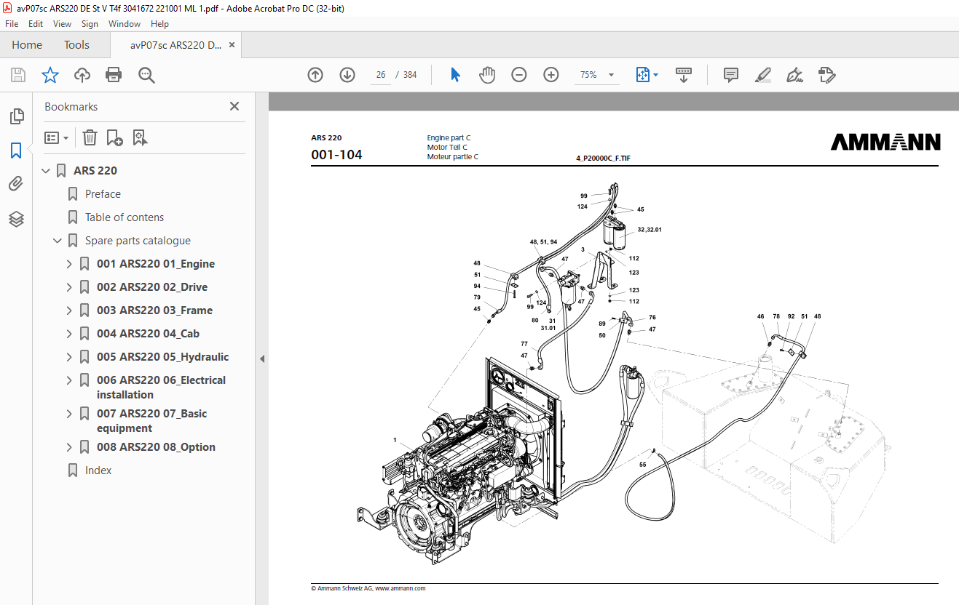
Task: Select the Spare parts catalogue bookmark
Action: [138, 241]
